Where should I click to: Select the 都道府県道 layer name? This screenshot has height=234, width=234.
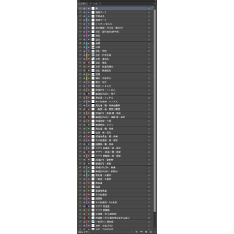101,191
